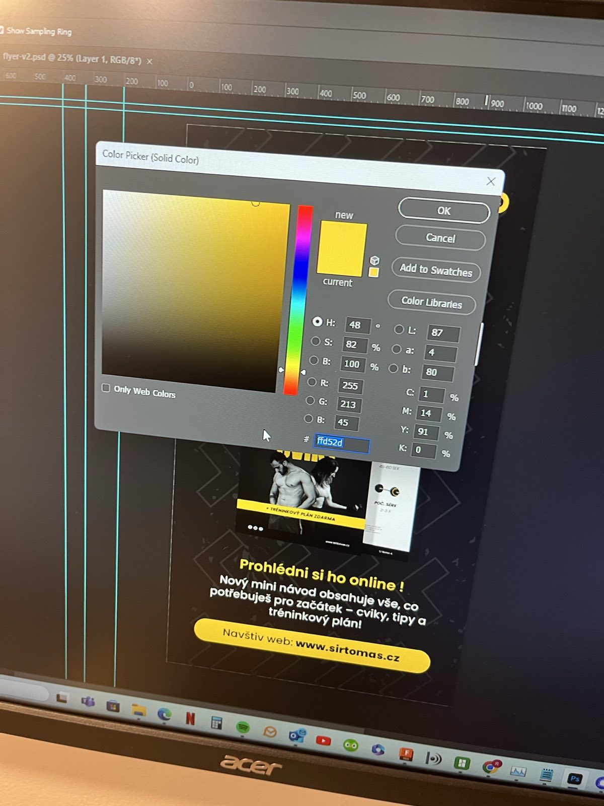This screenshot has width=604, height=806.
Task: Select the blue B radio button (45)
Action: [x=308, y=419]
